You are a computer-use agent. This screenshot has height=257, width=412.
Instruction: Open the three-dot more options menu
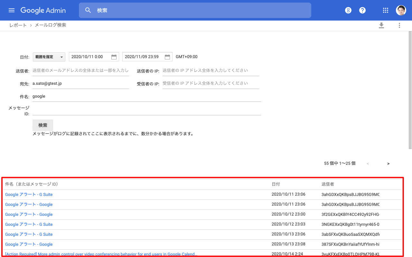399,25
